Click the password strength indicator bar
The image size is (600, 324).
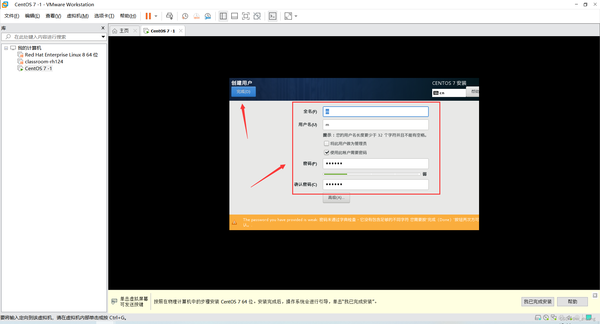tap(372, 174)
